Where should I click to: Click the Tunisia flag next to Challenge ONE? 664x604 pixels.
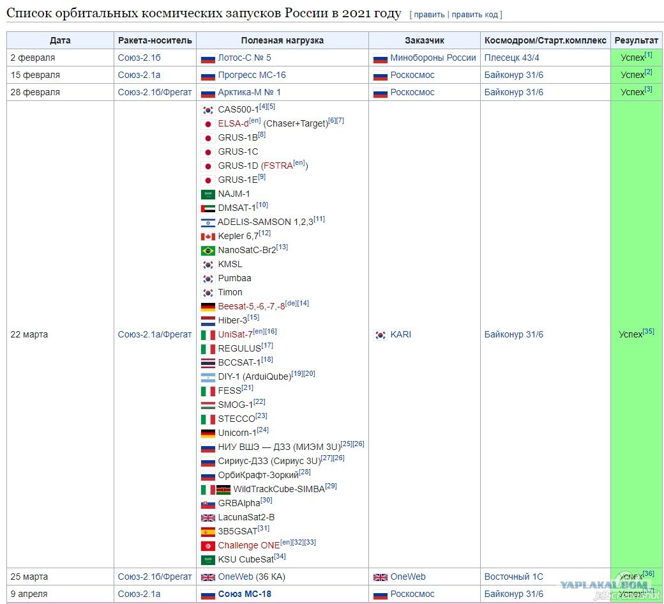pos(208,546)
